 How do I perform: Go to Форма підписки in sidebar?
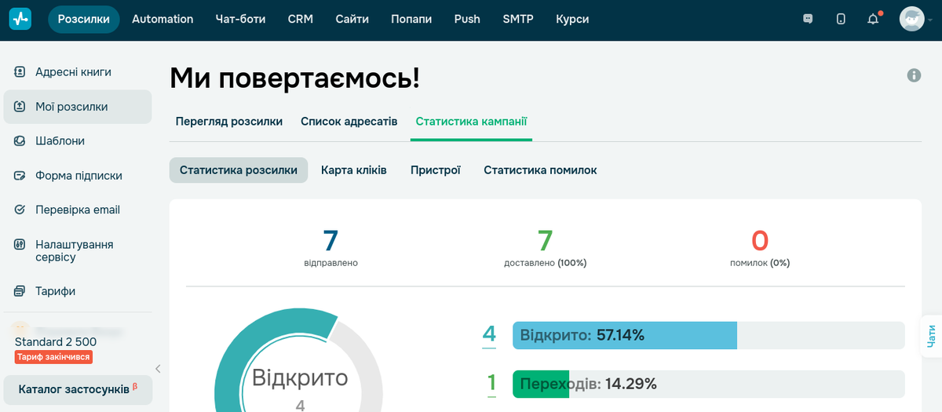78,176
